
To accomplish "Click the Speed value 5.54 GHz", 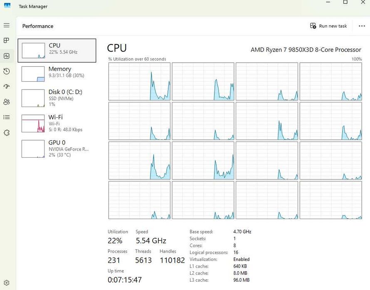I will 151,241.
